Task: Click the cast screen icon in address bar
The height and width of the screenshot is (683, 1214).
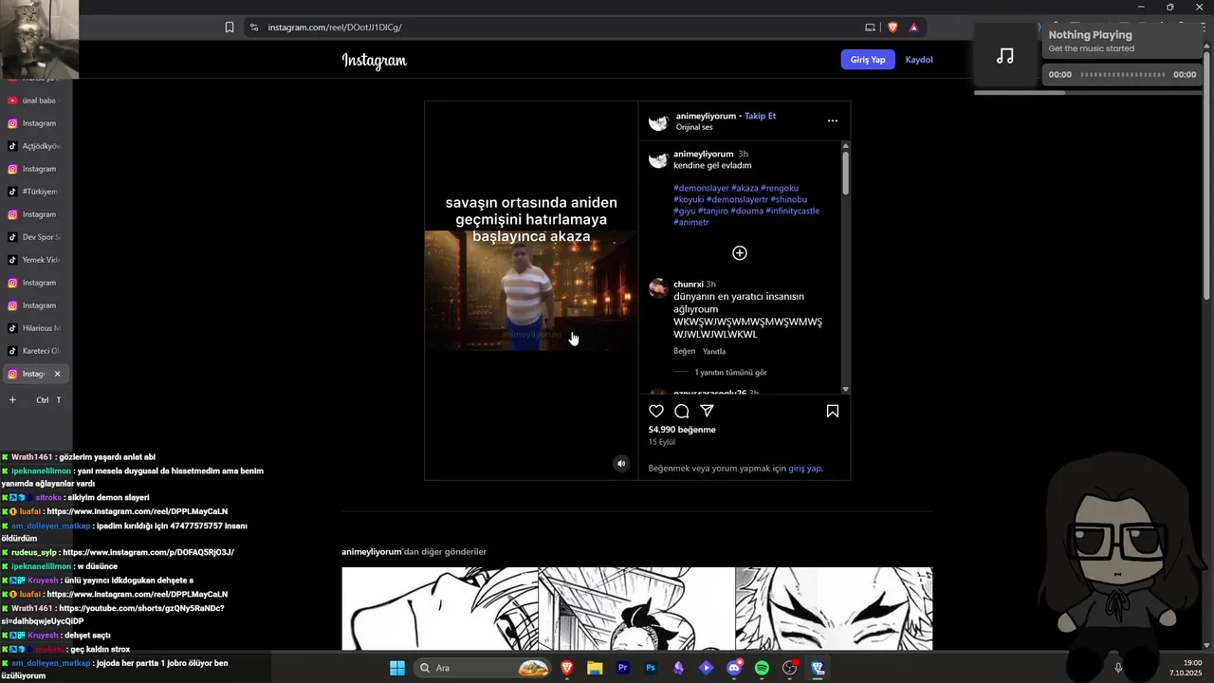Action: tap(871, 28)
